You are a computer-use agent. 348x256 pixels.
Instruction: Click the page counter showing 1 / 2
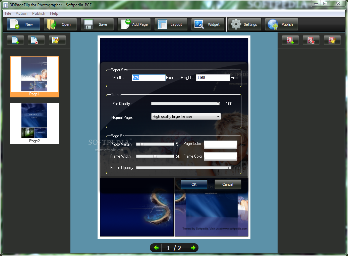174,248
